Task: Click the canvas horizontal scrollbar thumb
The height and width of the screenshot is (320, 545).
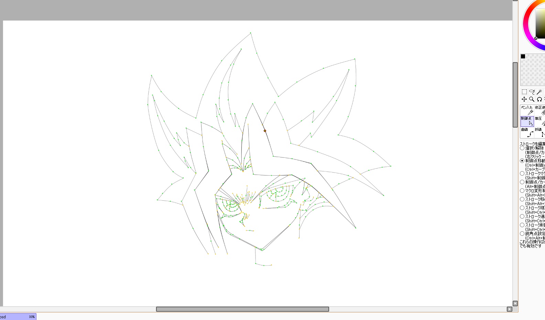Action: point(242,309)
